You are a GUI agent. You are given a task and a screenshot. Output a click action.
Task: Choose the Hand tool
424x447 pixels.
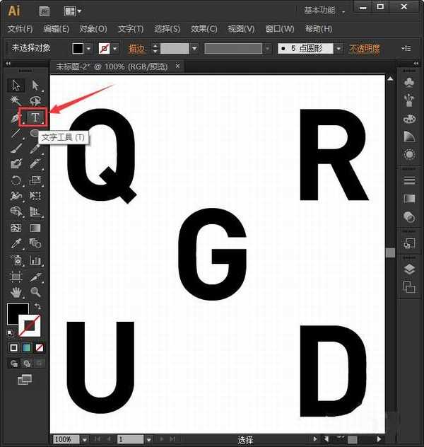[16, 291]
